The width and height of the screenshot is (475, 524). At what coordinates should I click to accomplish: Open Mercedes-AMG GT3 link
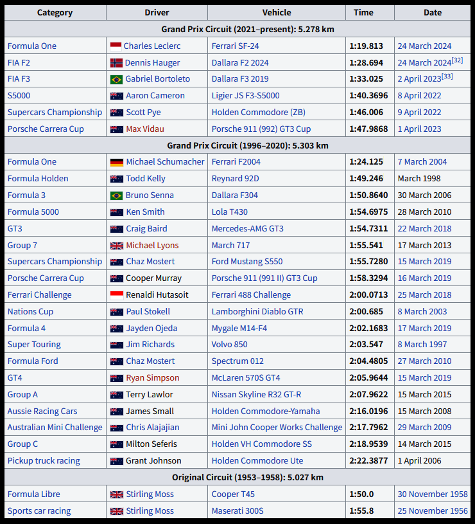coord(248,229)
